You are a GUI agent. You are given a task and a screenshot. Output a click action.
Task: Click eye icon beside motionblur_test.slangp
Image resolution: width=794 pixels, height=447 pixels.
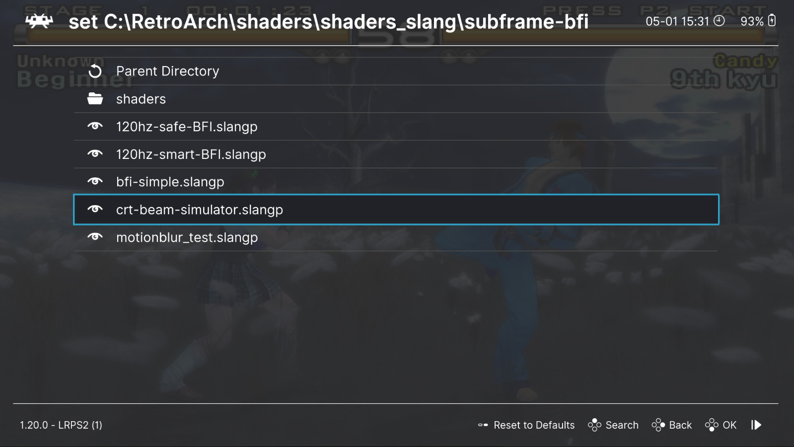coord(95,237)
